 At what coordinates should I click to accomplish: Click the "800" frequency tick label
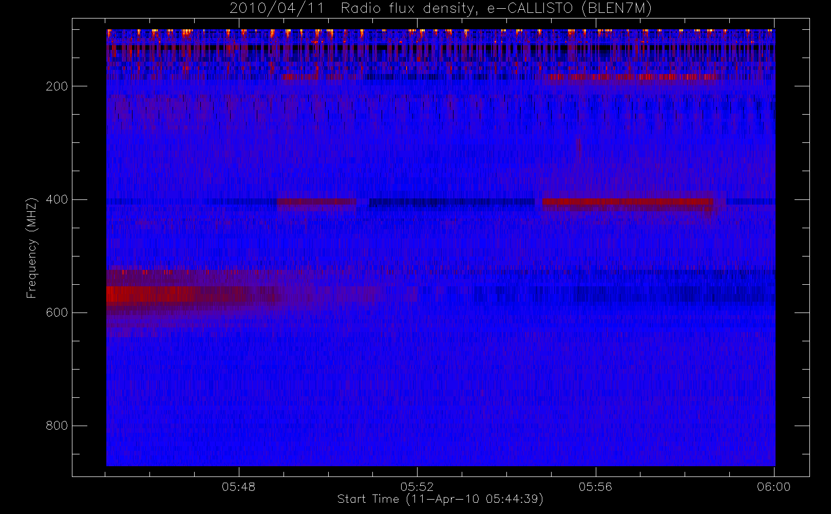57,426
